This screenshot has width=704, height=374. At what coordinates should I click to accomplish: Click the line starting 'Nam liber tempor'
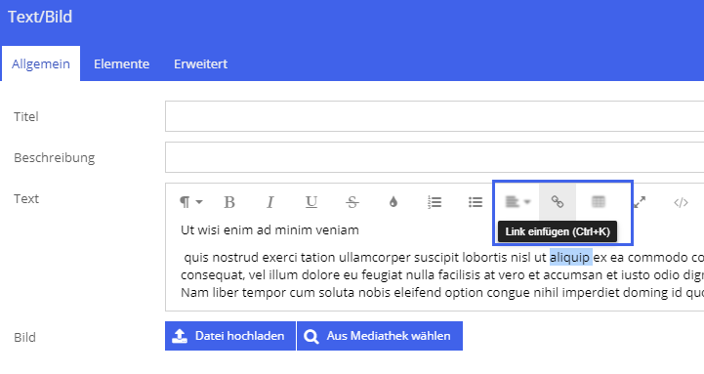tap(442, 292)
